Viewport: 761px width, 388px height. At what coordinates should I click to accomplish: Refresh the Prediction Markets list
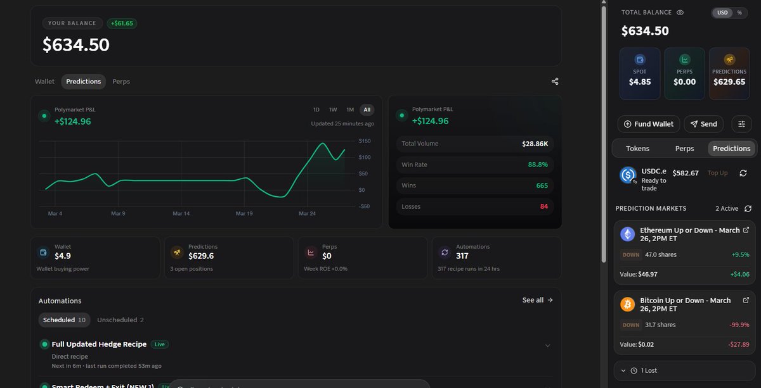pyautogui.click(x=748, y=208)
